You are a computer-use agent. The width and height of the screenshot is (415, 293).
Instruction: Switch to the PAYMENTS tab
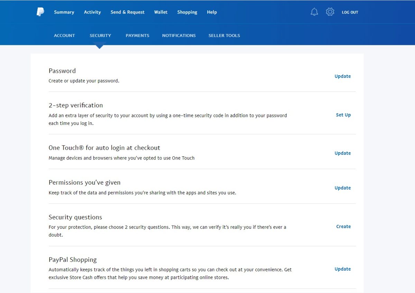pyautogui.click(x=138, y=36)
